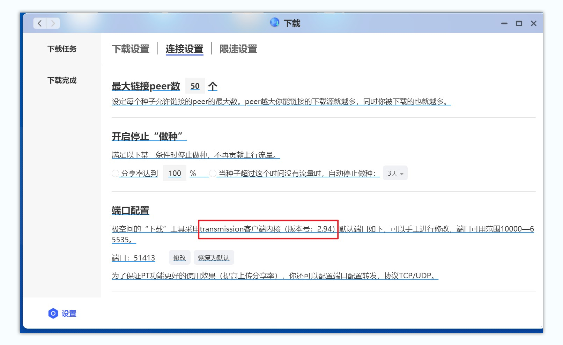The image size is (563, 345).
Task: Open 下载任务 in the sidebar
Action: (62, 49)
